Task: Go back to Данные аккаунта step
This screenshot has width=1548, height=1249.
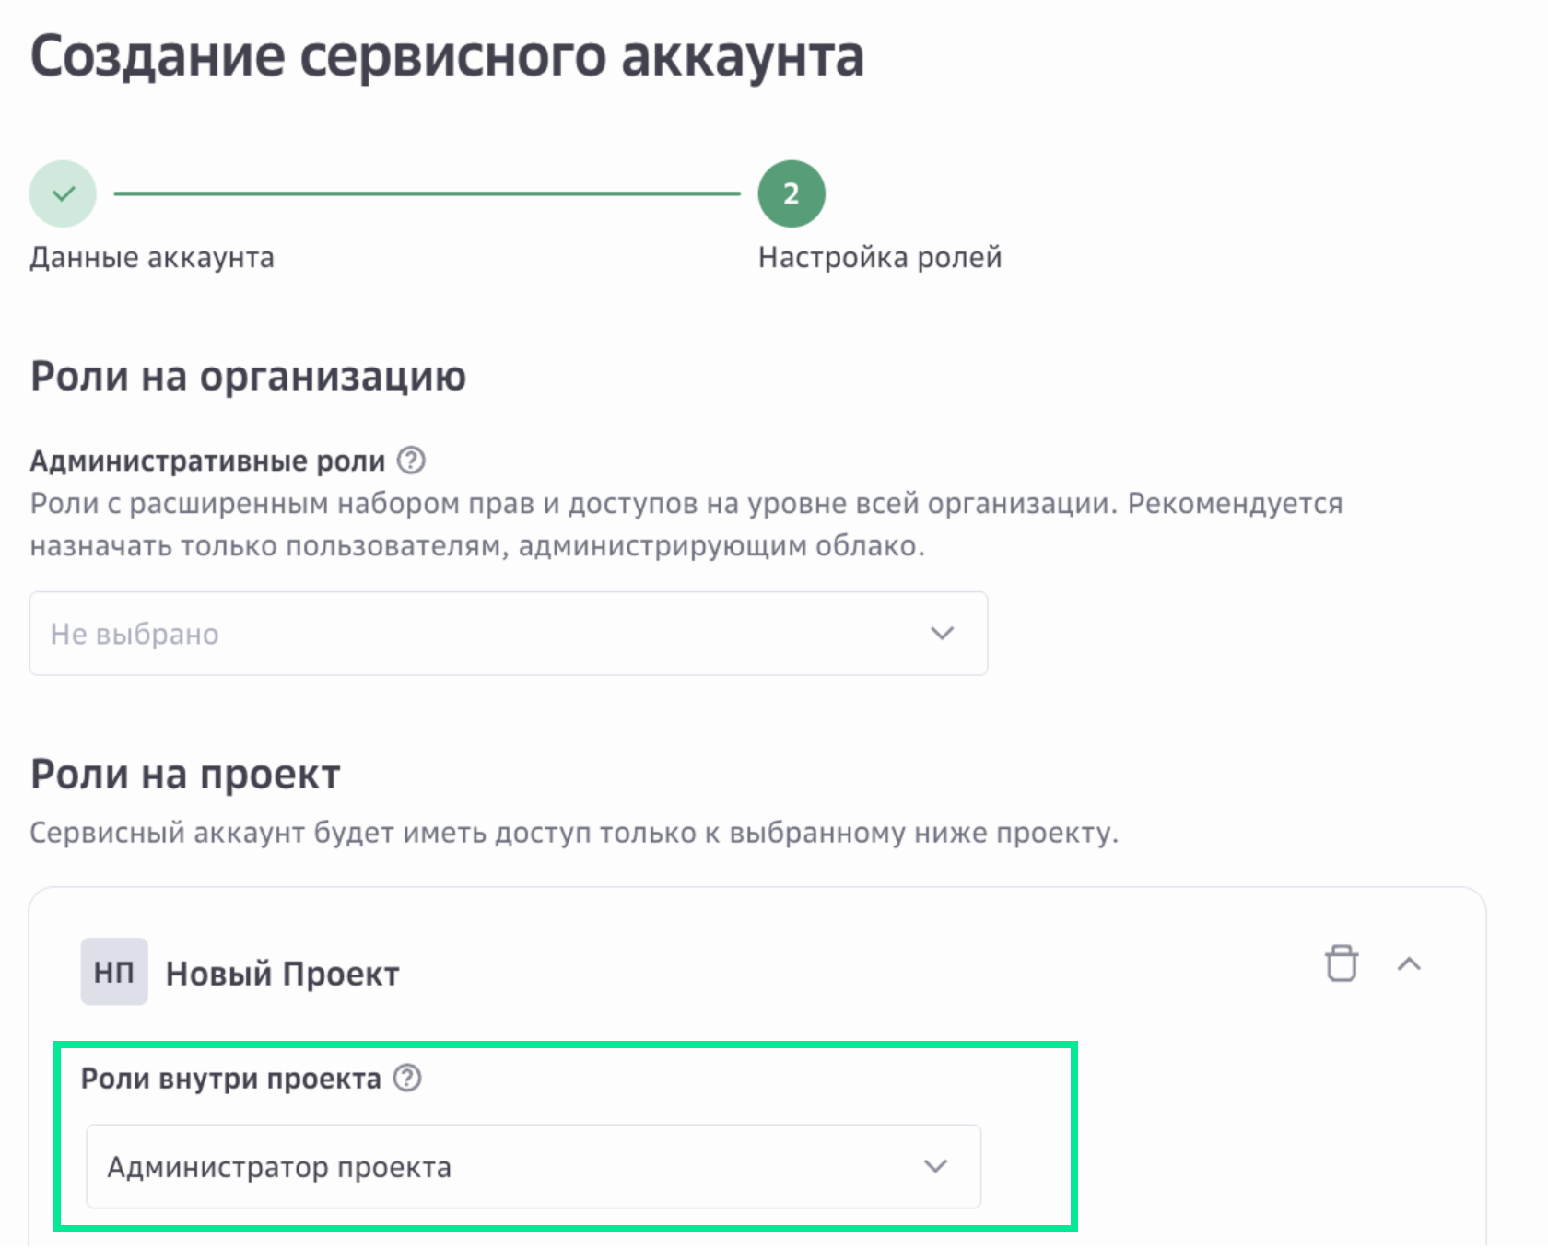Action: pos(151,258)
